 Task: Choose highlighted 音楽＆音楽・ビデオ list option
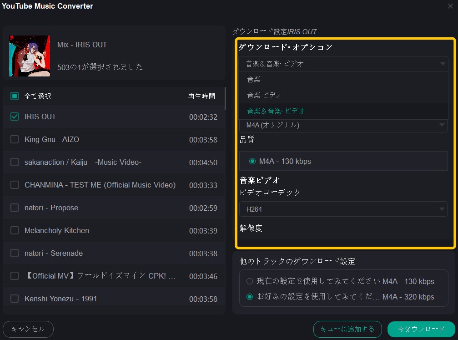343,111
